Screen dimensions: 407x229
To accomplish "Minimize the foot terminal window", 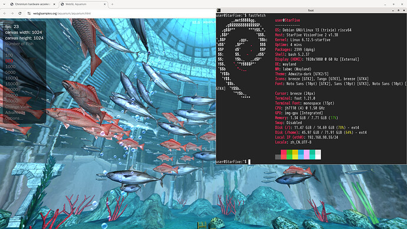I will tap(393, 11).
